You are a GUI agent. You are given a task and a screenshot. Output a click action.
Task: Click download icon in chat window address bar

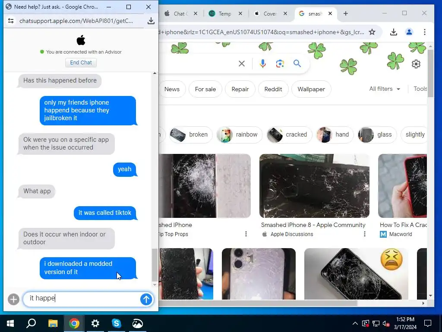pyautogui.click(x=151, y=21)
